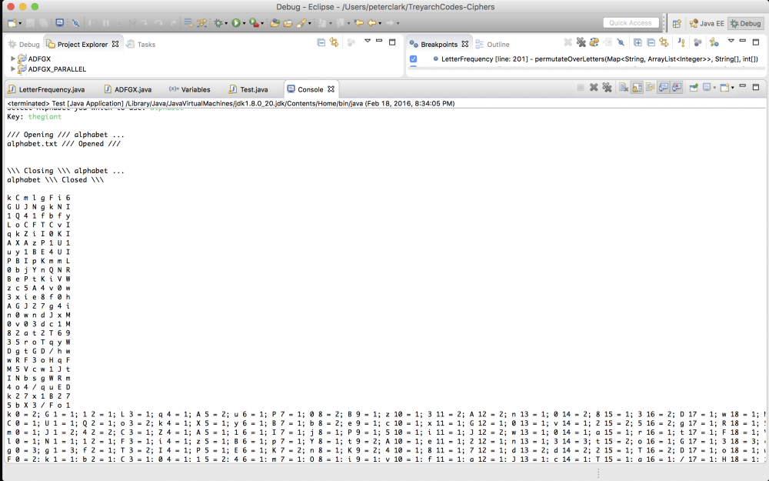Expand the ADFGX project tree
Screen dimensions: 769x481
click(13, 58)
